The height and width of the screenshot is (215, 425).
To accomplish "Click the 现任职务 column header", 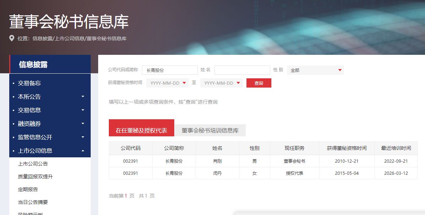I will coord(294,148).
